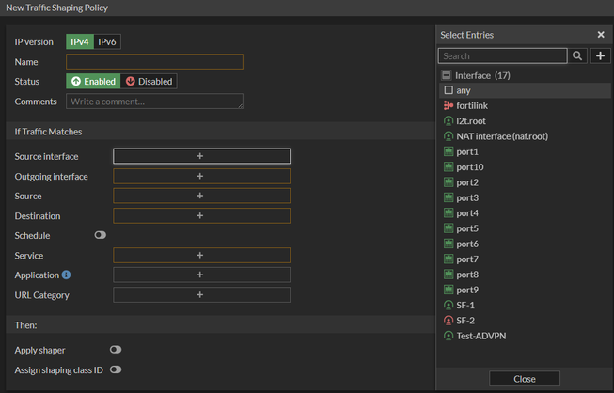614x393 pixels.
Task: Close Select Entries panel with the X icon
Action: coord(601,35)
